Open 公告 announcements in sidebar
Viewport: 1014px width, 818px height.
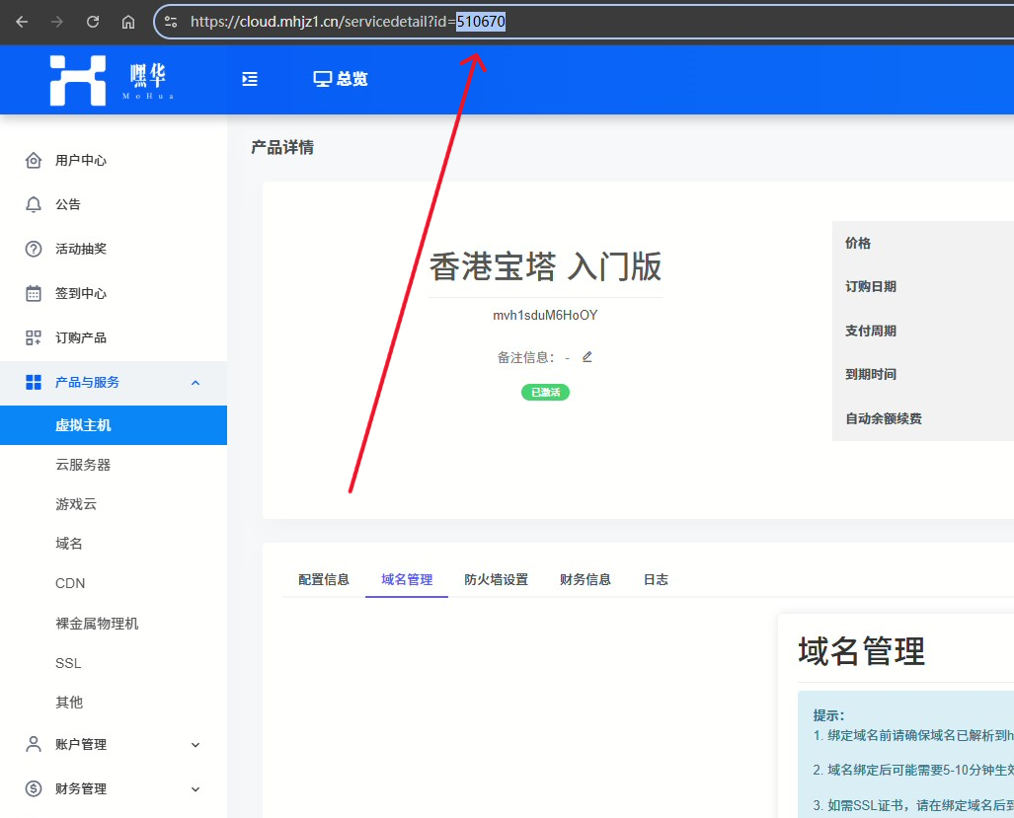68,204
